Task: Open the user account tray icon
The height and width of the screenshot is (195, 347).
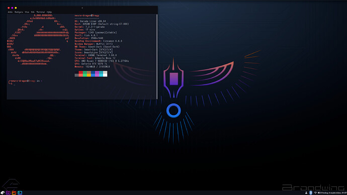Action: point(306,193)
